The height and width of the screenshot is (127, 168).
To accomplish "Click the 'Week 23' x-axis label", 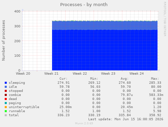I will click(x=108, y=74).
